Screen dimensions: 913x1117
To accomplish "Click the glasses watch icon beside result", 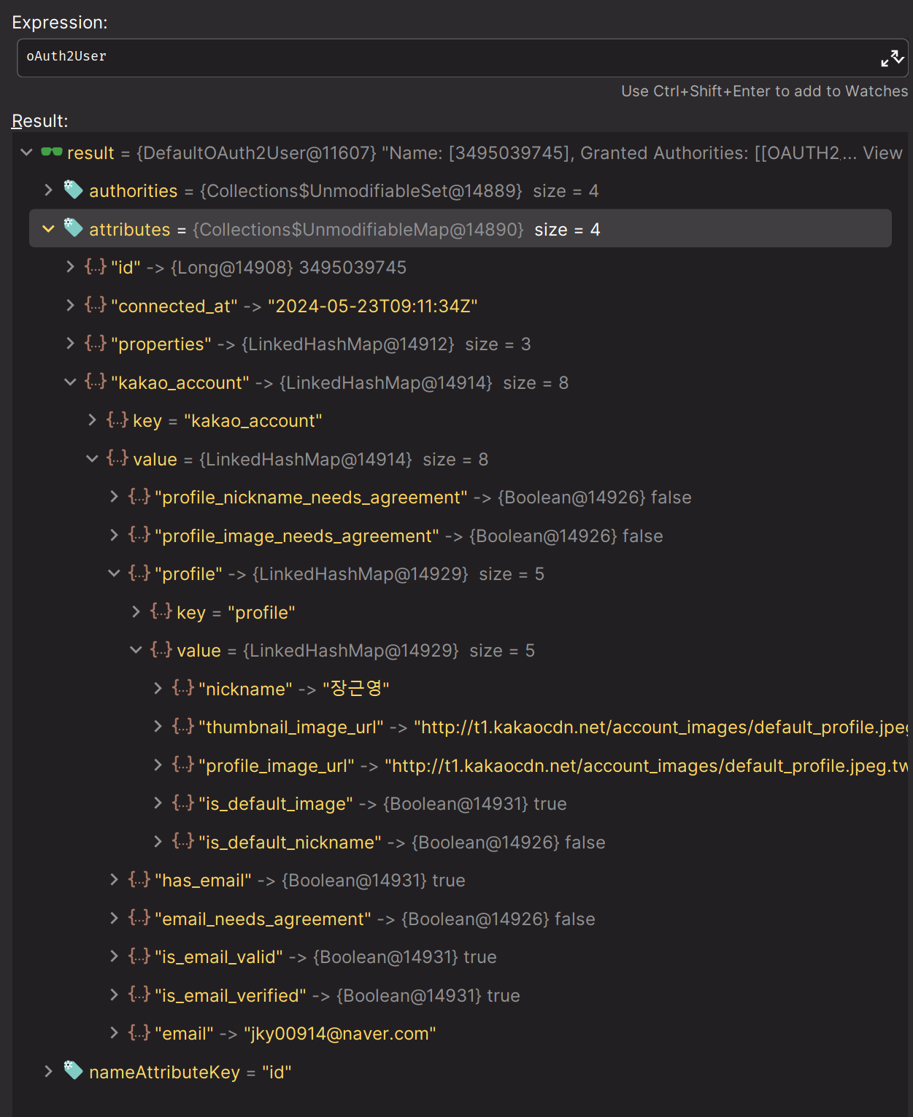I will click(51, 152).
